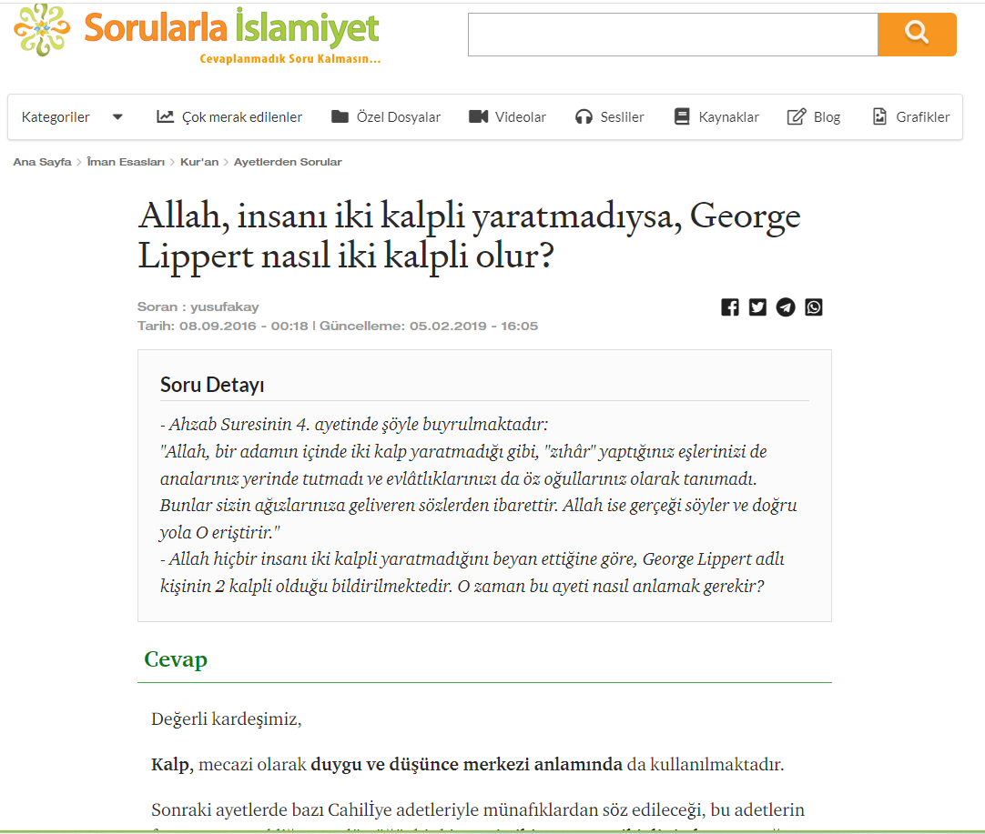
Task: Click inside the search text field
Action: 672,35
